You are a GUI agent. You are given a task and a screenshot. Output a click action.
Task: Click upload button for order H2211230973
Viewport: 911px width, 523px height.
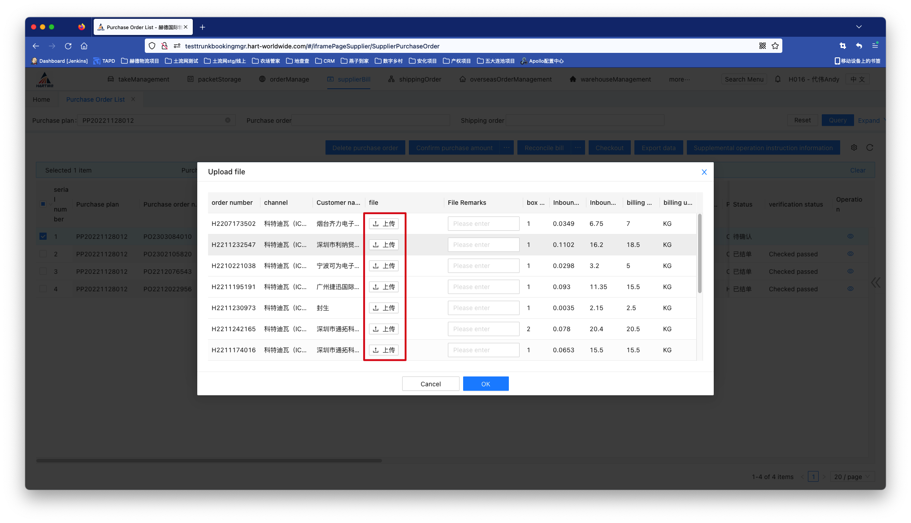coord(384,308)
